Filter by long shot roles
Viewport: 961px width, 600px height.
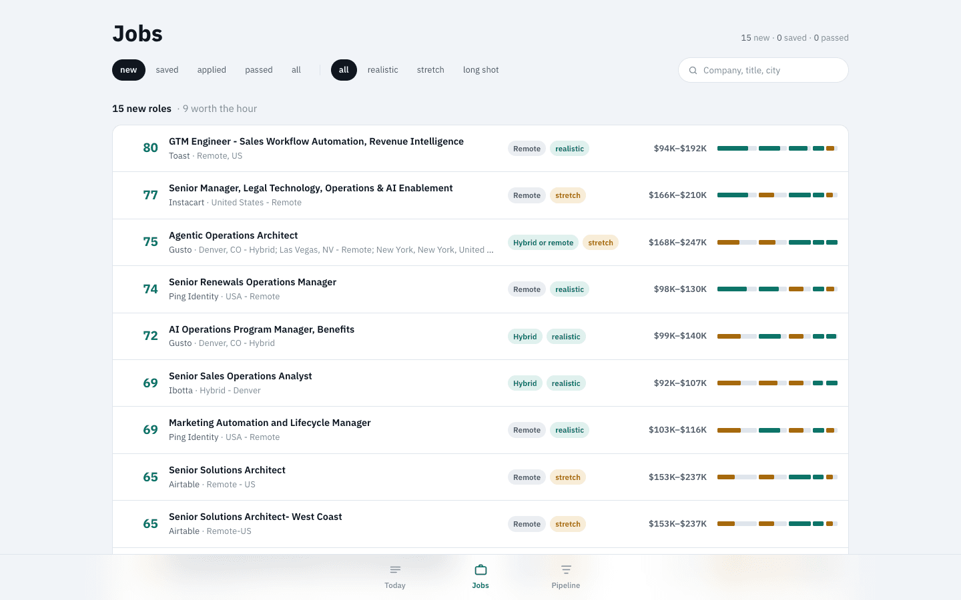pos(481,70)
